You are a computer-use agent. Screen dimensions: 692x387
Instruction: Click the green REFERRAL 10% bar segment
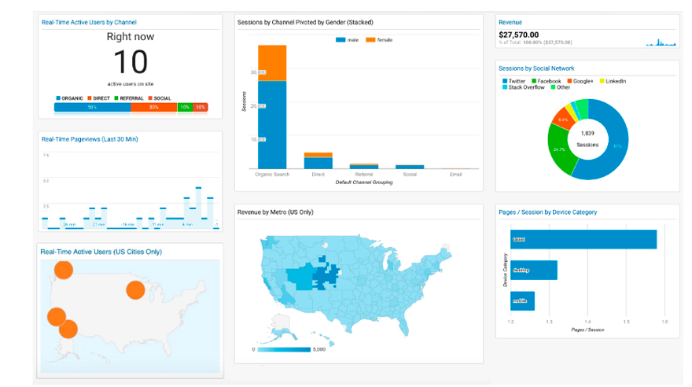(x=185, y=107)
